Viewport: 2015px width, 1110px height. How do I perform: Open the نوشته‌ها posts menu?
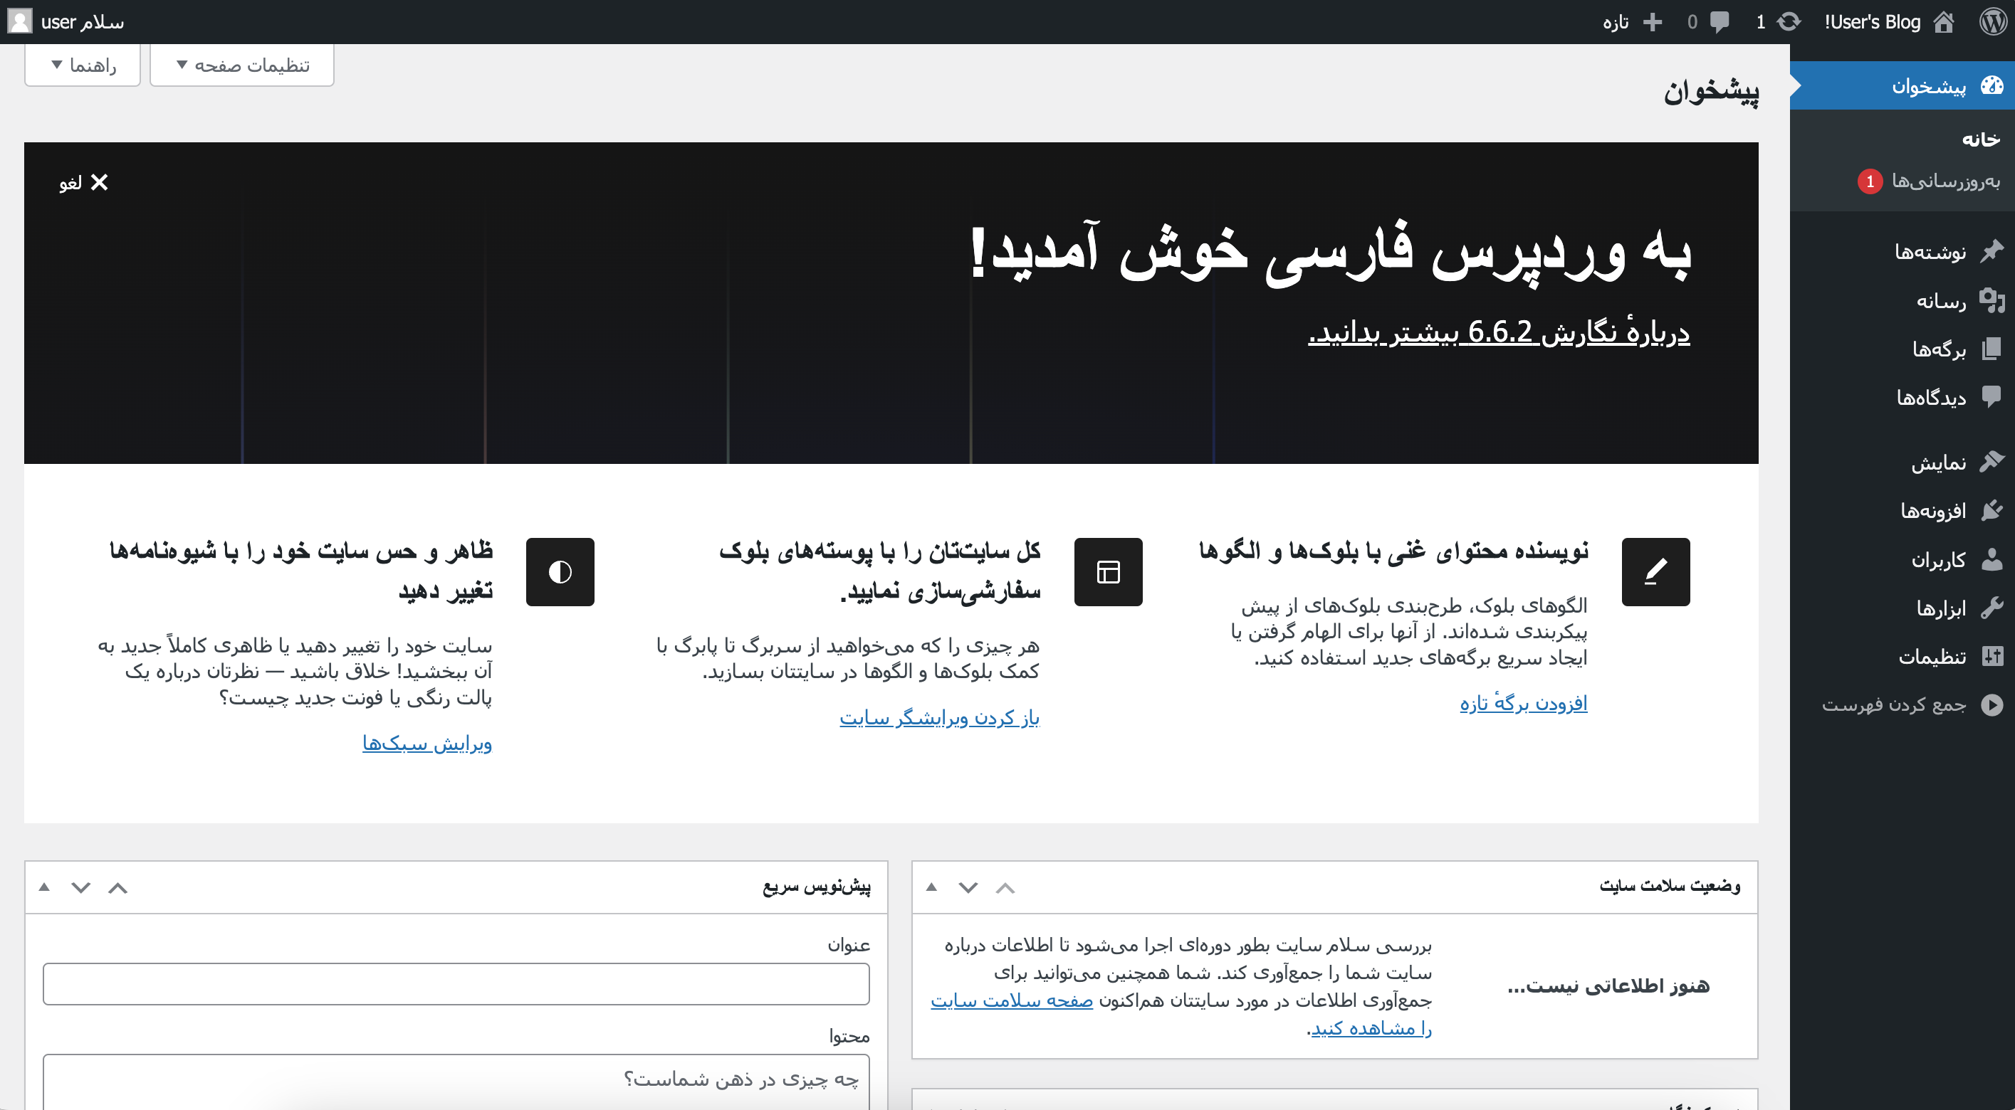pos(1929,252)
